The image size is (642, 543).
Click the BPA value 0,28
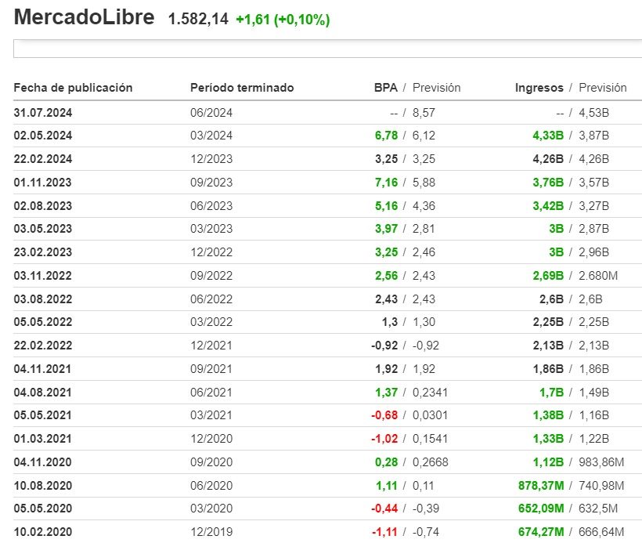coord(386,462)
